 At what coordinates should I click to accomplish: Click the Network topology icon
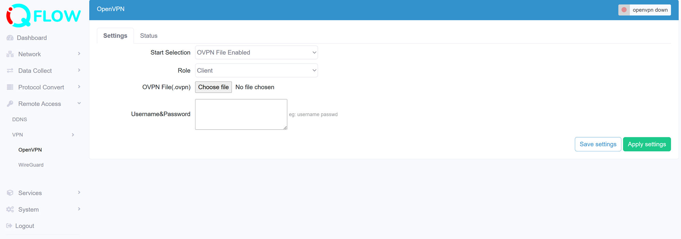pyautogui.click(x=10, y=54)
